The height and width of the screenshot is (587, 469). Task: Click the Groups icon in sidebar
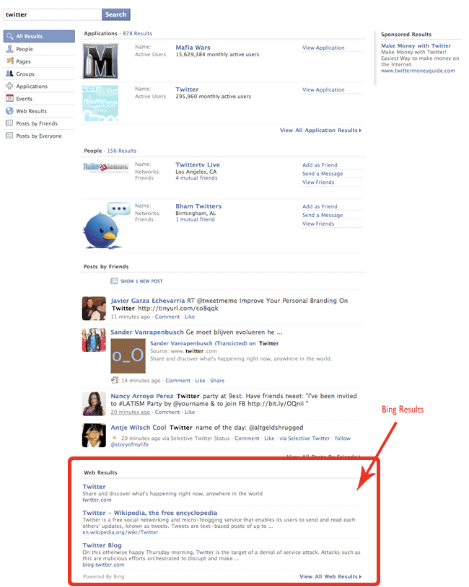coord(9,74)
